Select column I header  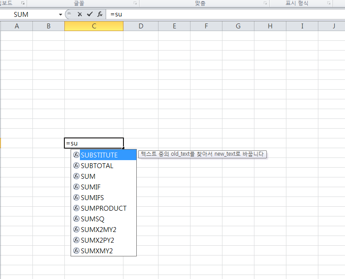(302, 26)
